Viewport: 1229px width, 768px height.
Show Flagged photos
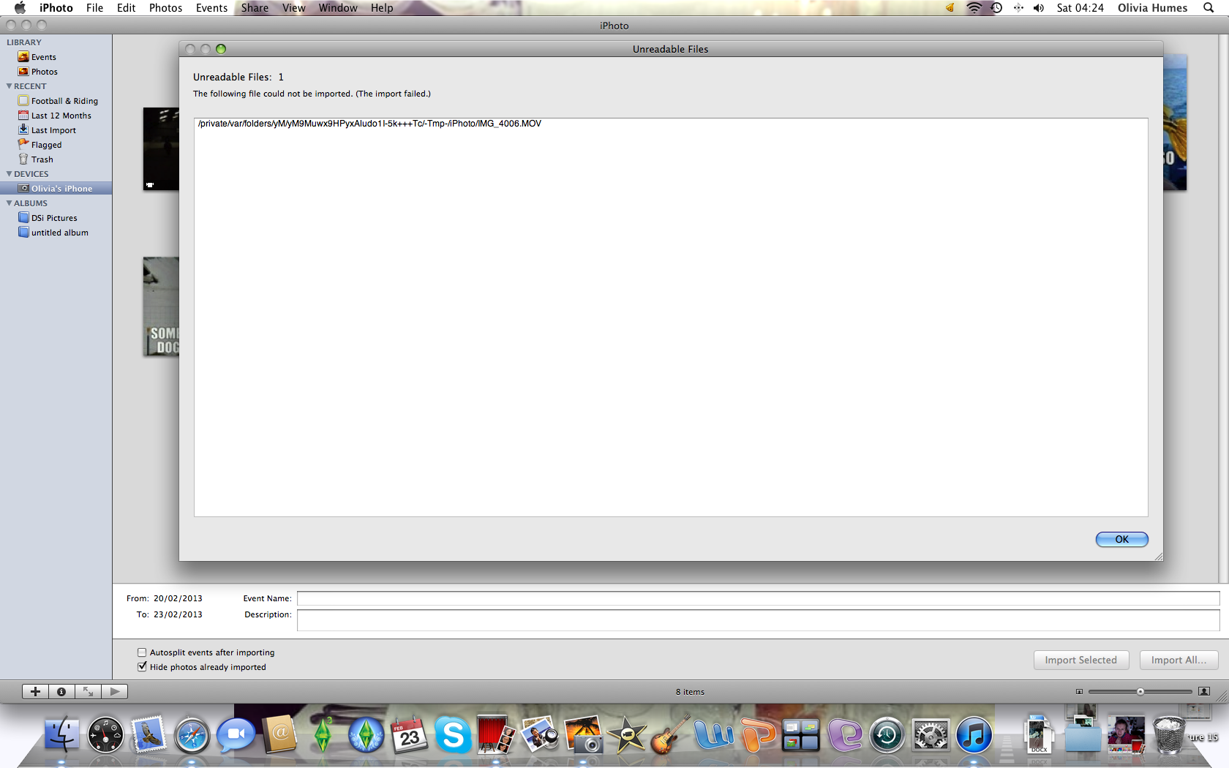pos(46,145)
